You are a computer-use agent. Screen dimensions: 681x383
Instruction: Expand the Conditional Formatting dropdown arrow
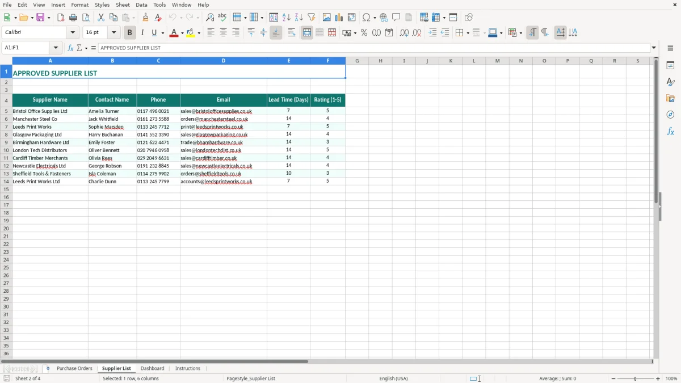click(520, 33)
